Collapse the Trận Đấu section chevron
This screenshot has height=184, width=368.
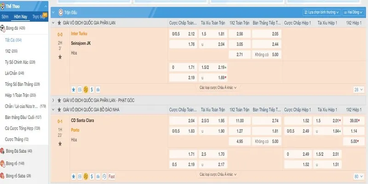pyautogui.click(x=53, y=12)
